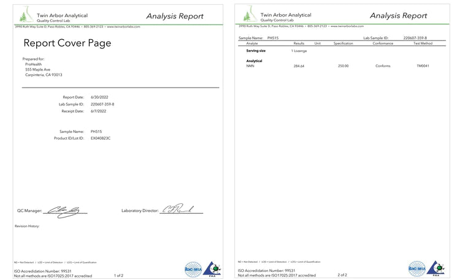Click the Product ID/Lot ID value EX040823C
Image resolution: width=460 pixels, height=280 pixels.
click(x=101, y=138)
